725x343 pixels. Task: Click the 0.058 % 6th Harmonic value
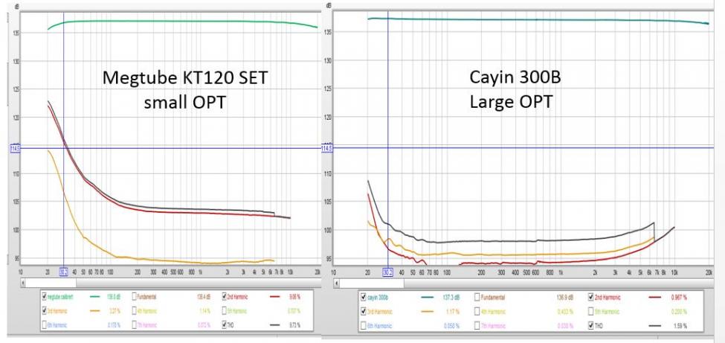[x=452, y=326]
